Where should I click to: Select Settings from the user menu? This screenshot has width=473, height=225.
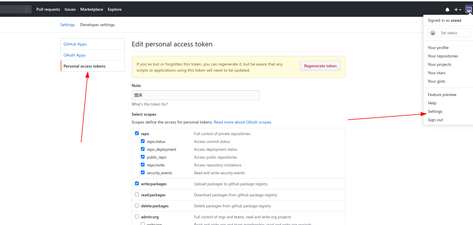435,111
